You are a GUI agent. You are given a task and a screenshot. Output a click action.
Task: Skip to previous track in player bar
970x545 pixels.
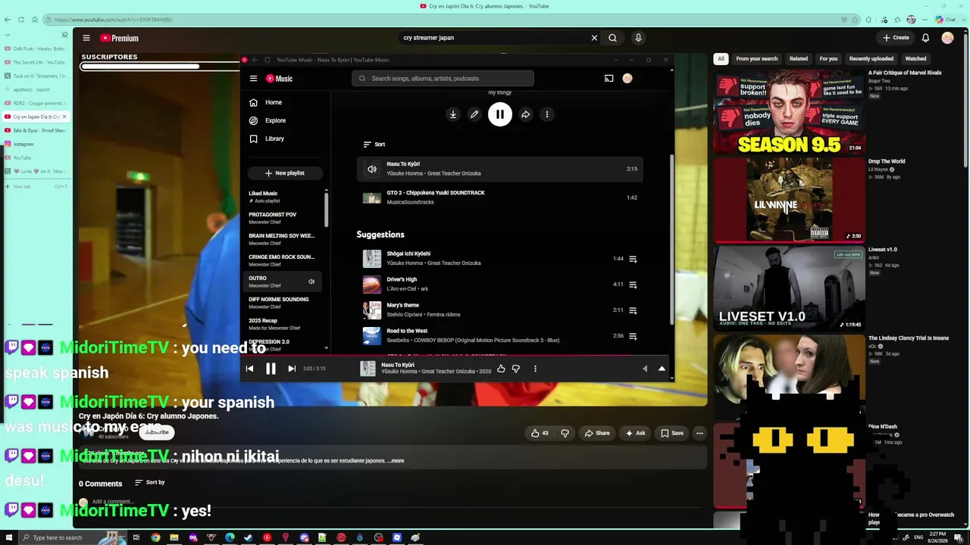[249, 369]
